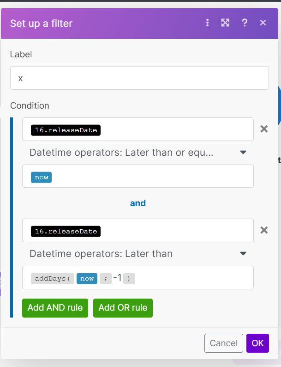Click the addDays( function token
The height and width of the screenshot is (367, 281).
click(52, 278)
